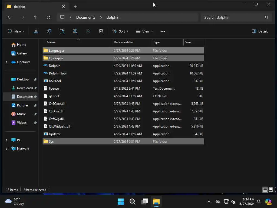Screen dimensions: 277x208
Task: Select the Qt6Core.dll file
Action: tap(123, 104)
